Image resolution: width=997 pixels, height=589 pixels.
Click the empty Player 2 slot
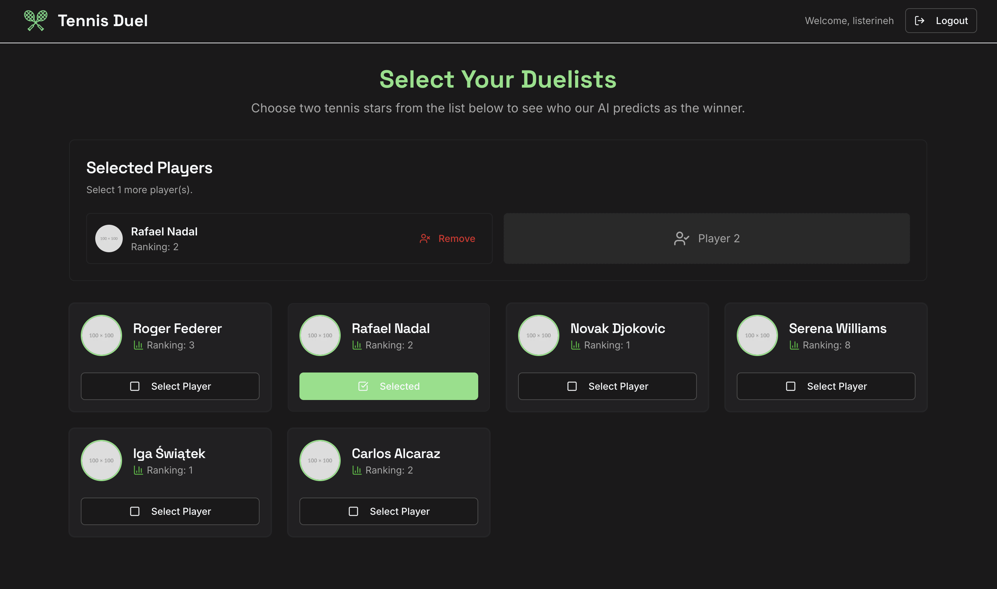coord(707,238)
